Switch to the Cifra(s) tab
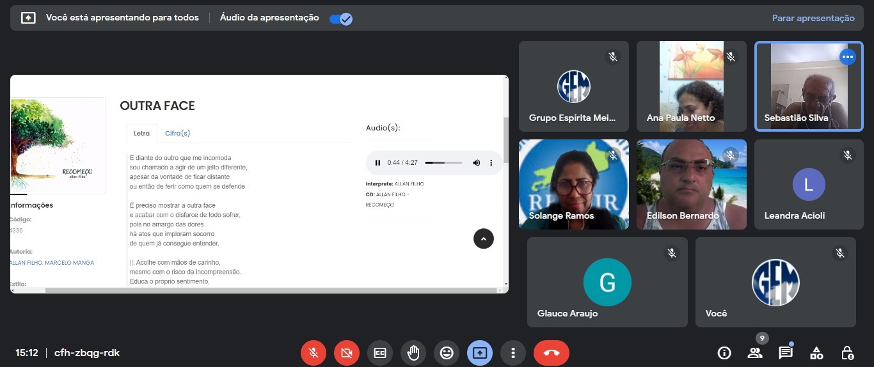 [177, 134]
